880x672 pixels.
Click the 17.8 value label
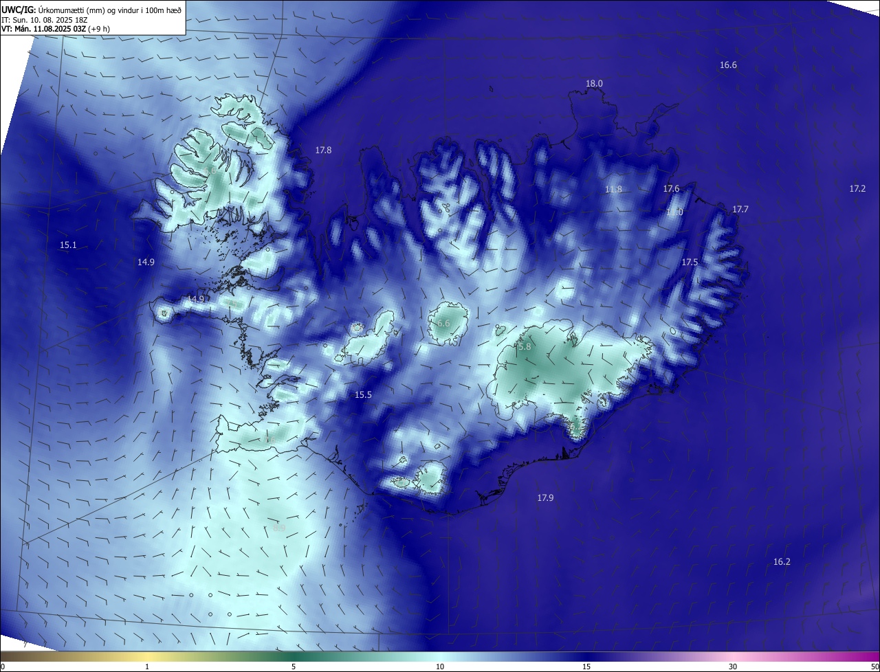(323, 150)
